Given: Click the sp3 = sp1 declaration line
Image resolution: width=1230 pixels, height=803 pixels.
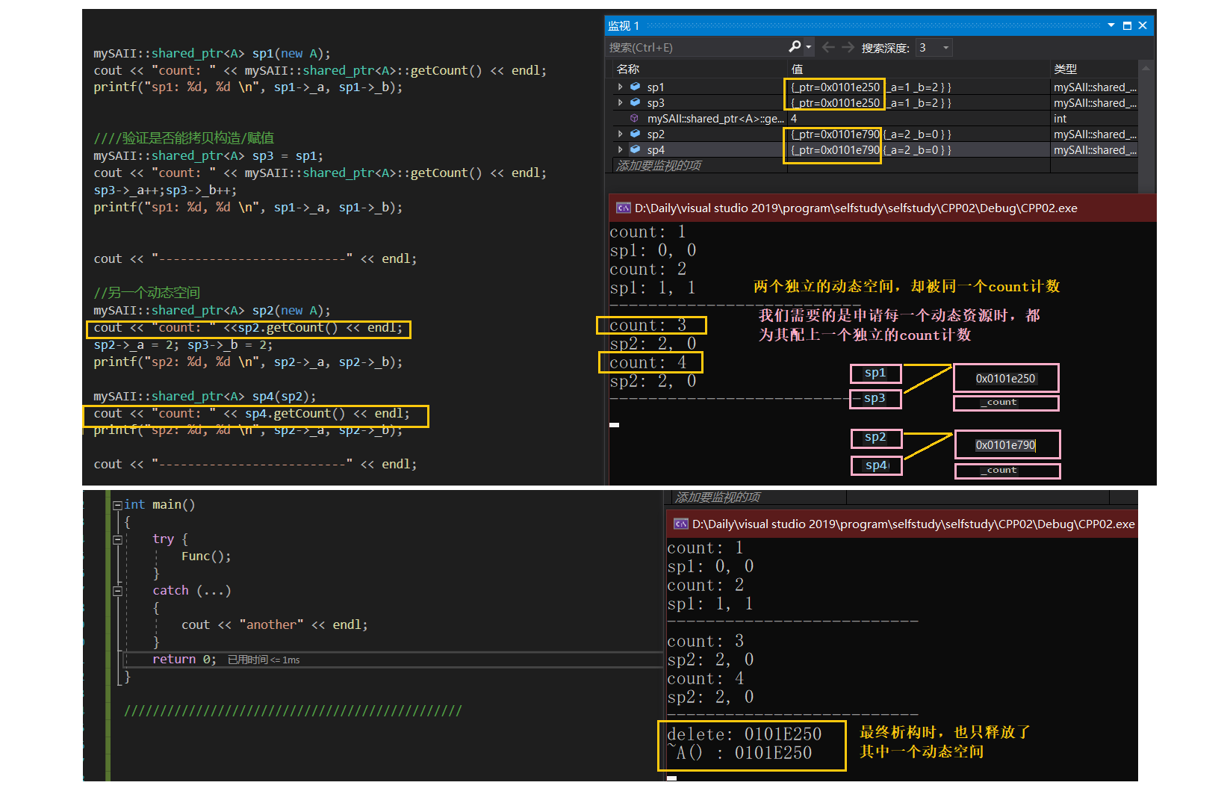Looking at the screenshot, I should coord(208,155).
